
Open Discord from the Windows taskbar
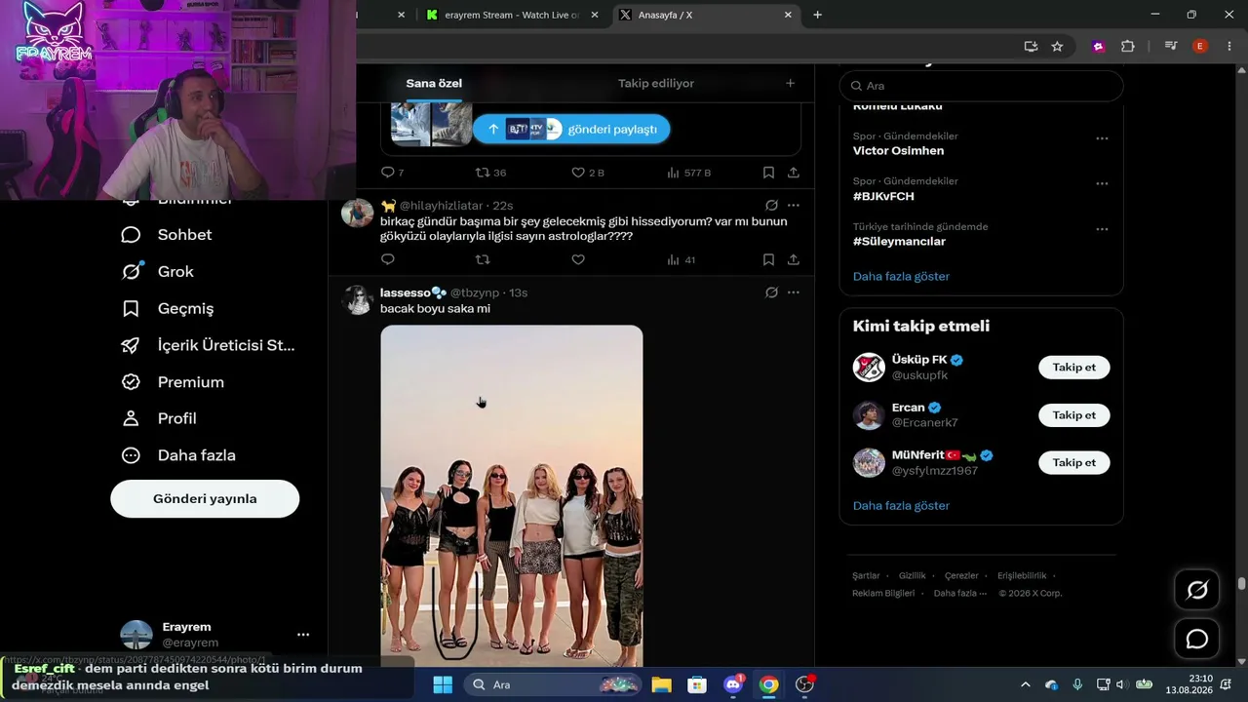coord(733,684)
